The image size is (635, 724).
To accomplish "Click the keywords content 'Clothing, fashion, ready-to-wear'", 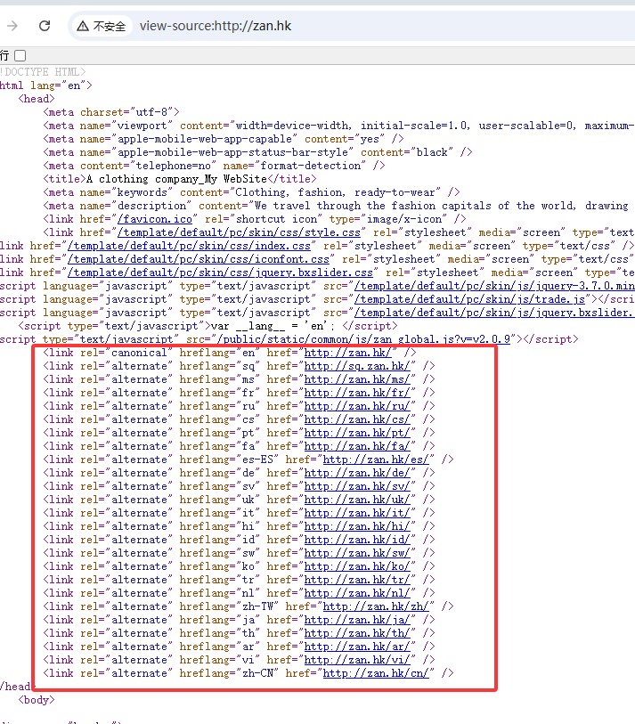I will 335,192.
